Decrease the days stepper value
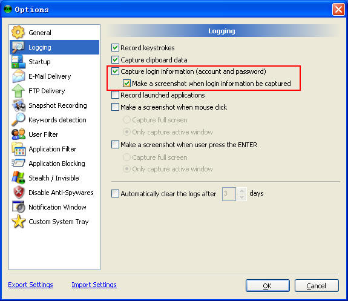The width and height of the screenshot is (348, 301). click(241, 197)
